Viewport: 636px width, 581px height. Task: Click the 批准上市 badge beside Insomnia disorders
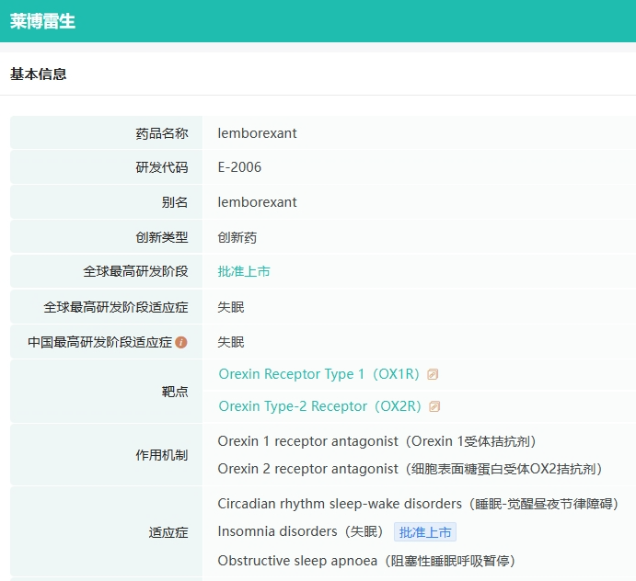tap(425, 532)
